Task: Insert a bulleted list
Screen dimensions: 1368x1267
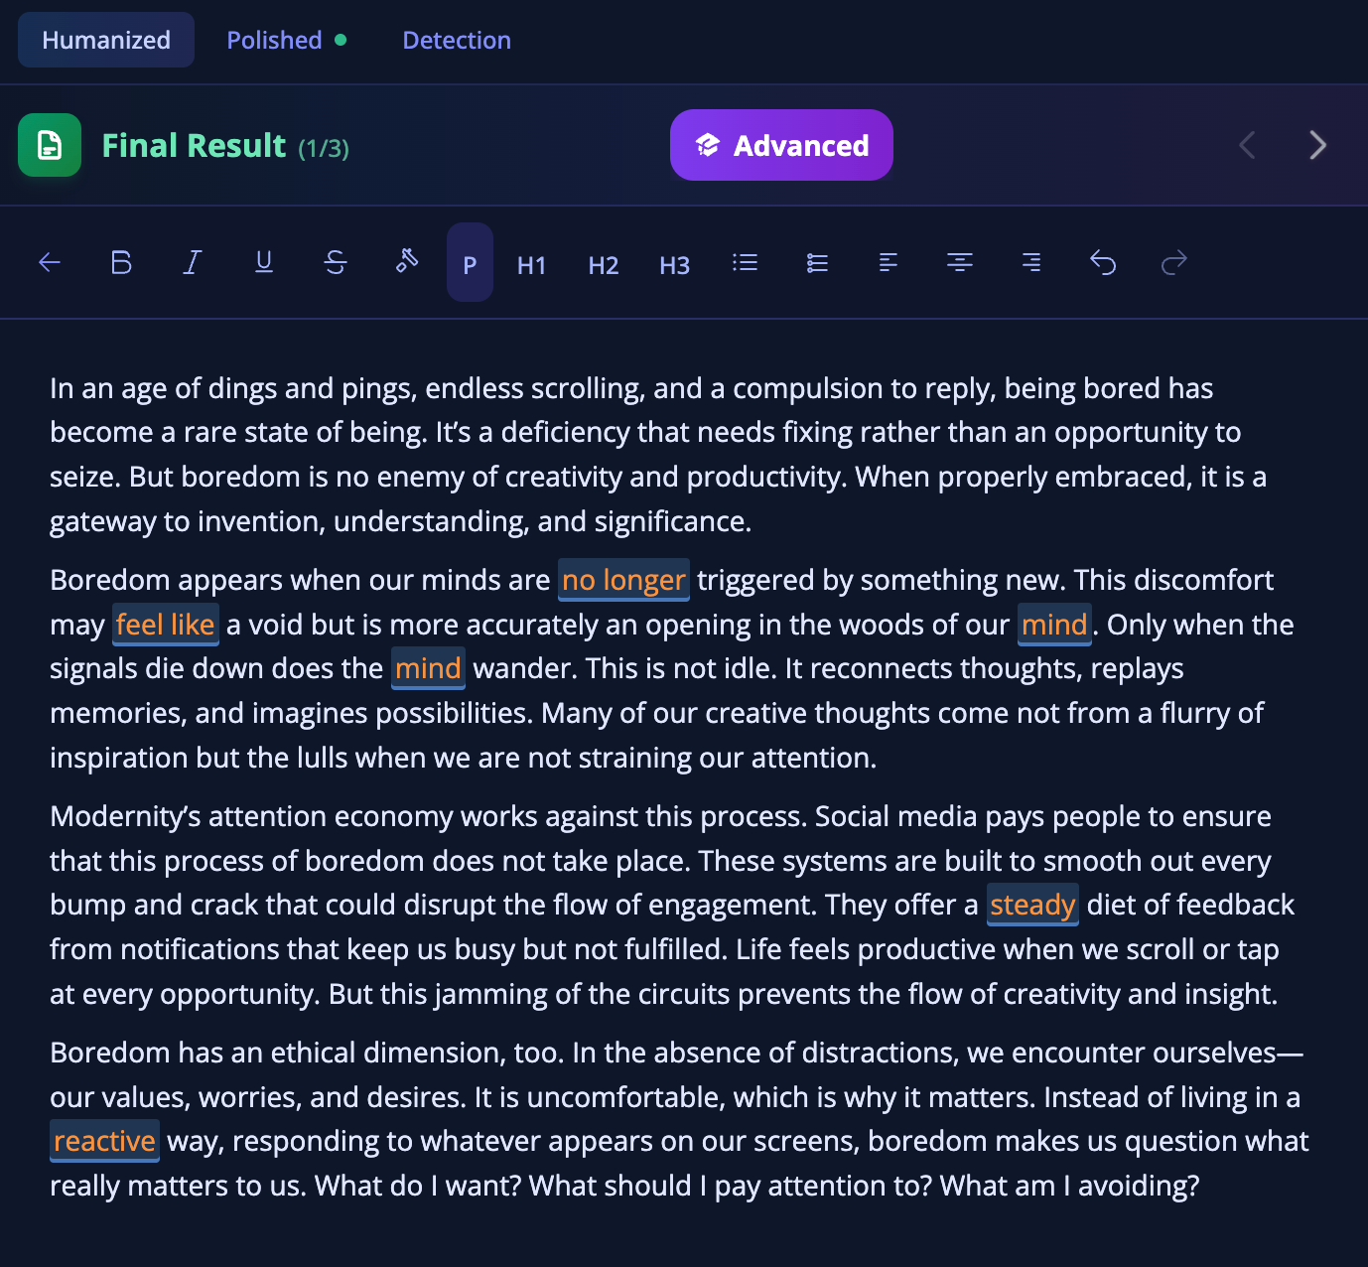Action: (x=746, y=263)
